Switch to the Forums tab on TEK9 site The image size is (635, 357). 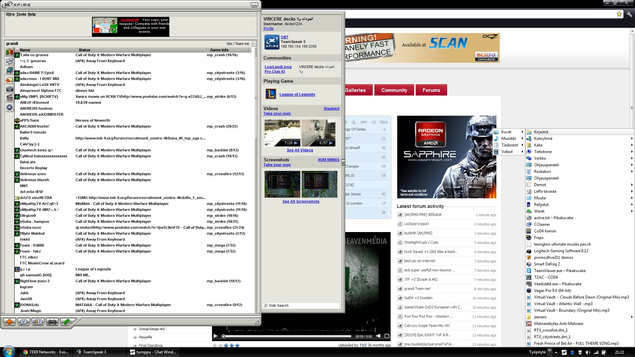click(431, 90)
